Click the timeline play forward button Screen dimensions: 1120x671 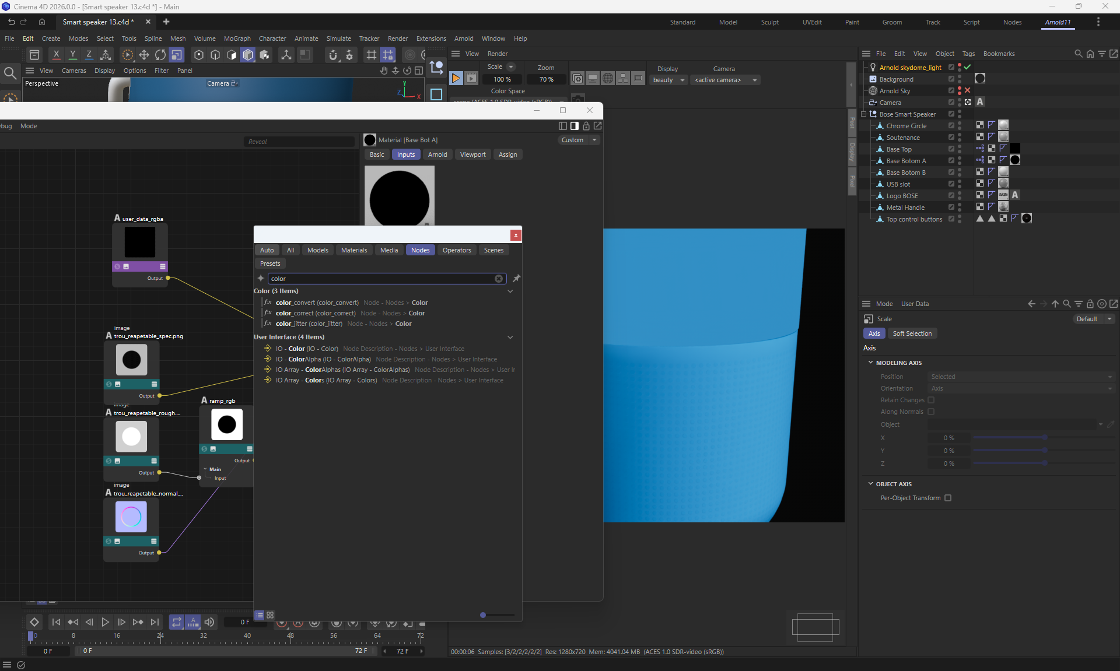105,622
